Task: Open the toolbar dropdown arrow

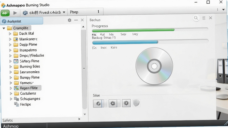Action: pyautogui.click(x=64, y=12)
